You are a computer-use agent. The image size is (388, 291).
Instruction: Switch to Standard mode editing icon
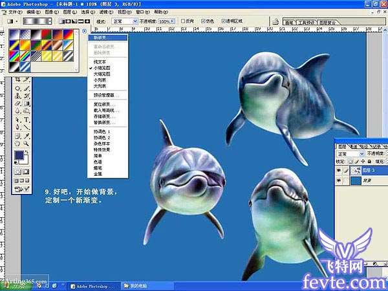click(18, 172)
